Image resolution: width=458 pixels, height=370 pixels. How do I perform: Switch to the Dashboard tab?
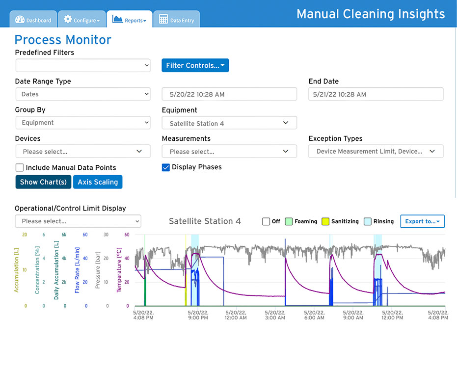pos(33,20)
